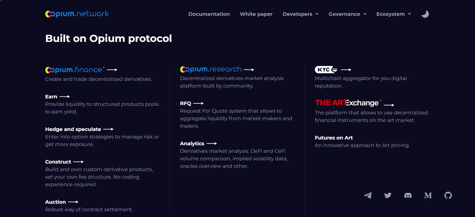The width and height of the screenshot is (475, 217).
Task: Expand the Ecosystem dropdown menu
Action: [x=393, y=14]
